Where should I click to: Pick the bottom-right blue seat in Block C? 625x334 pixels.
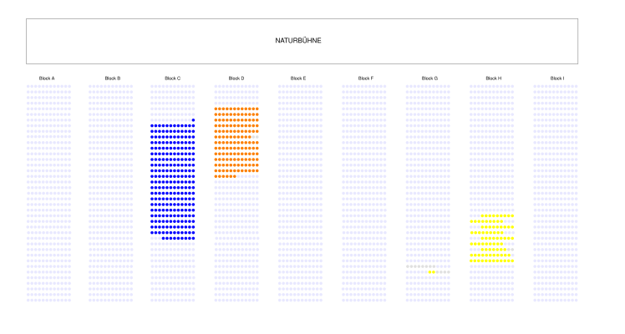[193, 238]
